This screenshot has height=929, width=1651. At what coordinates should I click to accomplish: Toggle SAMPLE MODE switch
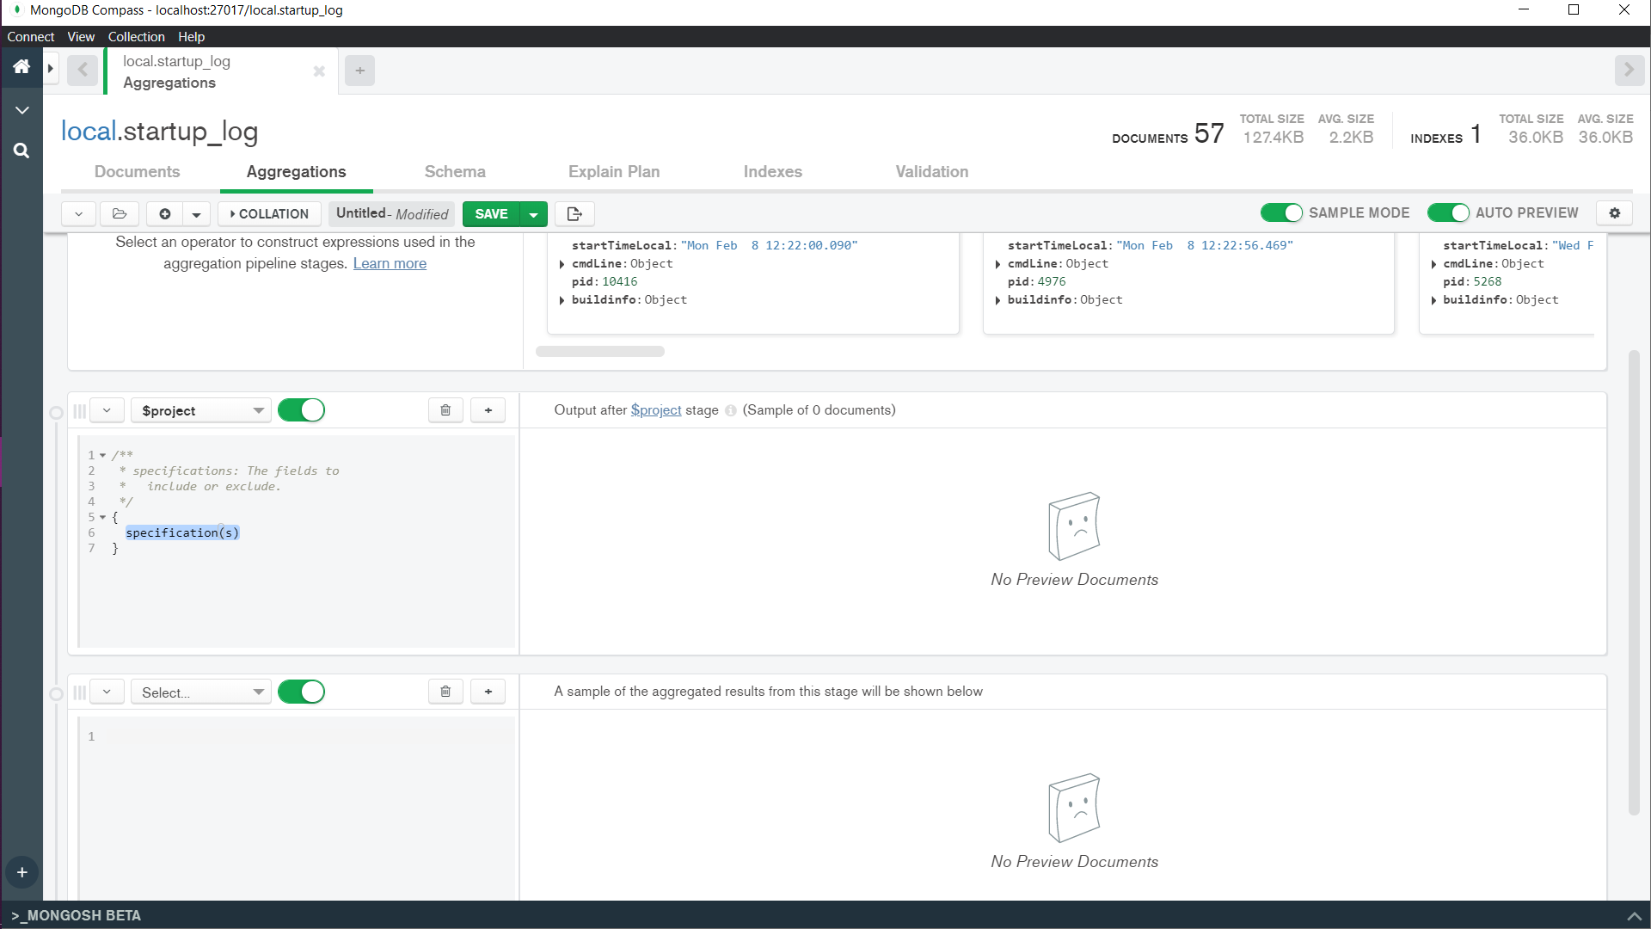pos(1281,212)
